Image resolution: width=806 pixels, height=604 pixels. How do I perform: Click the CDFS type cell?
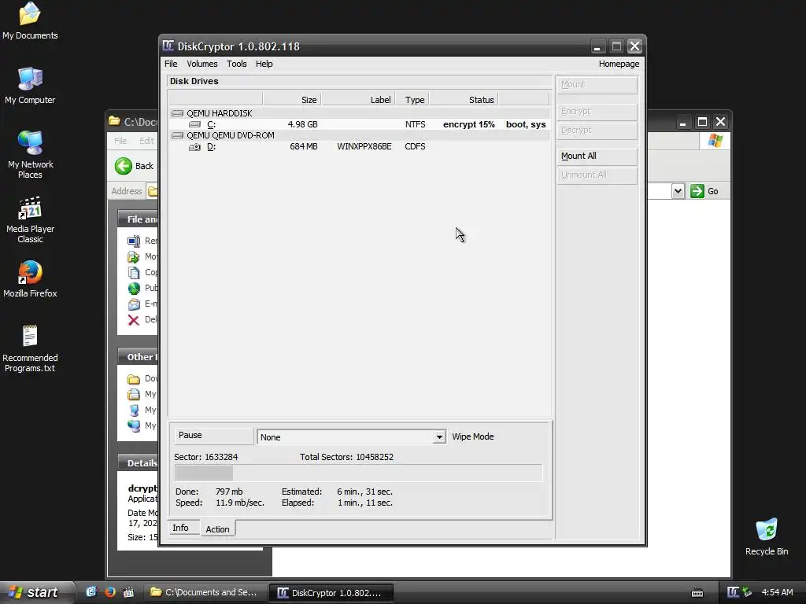415,146
